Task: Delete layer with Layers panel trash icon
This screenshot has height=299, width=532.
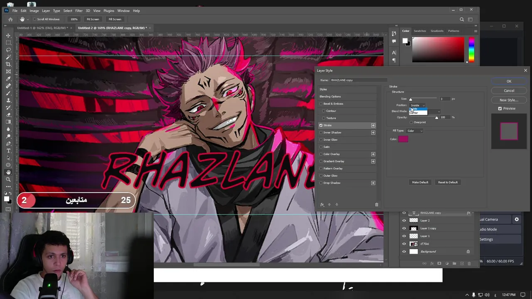Action: (469, 263)
